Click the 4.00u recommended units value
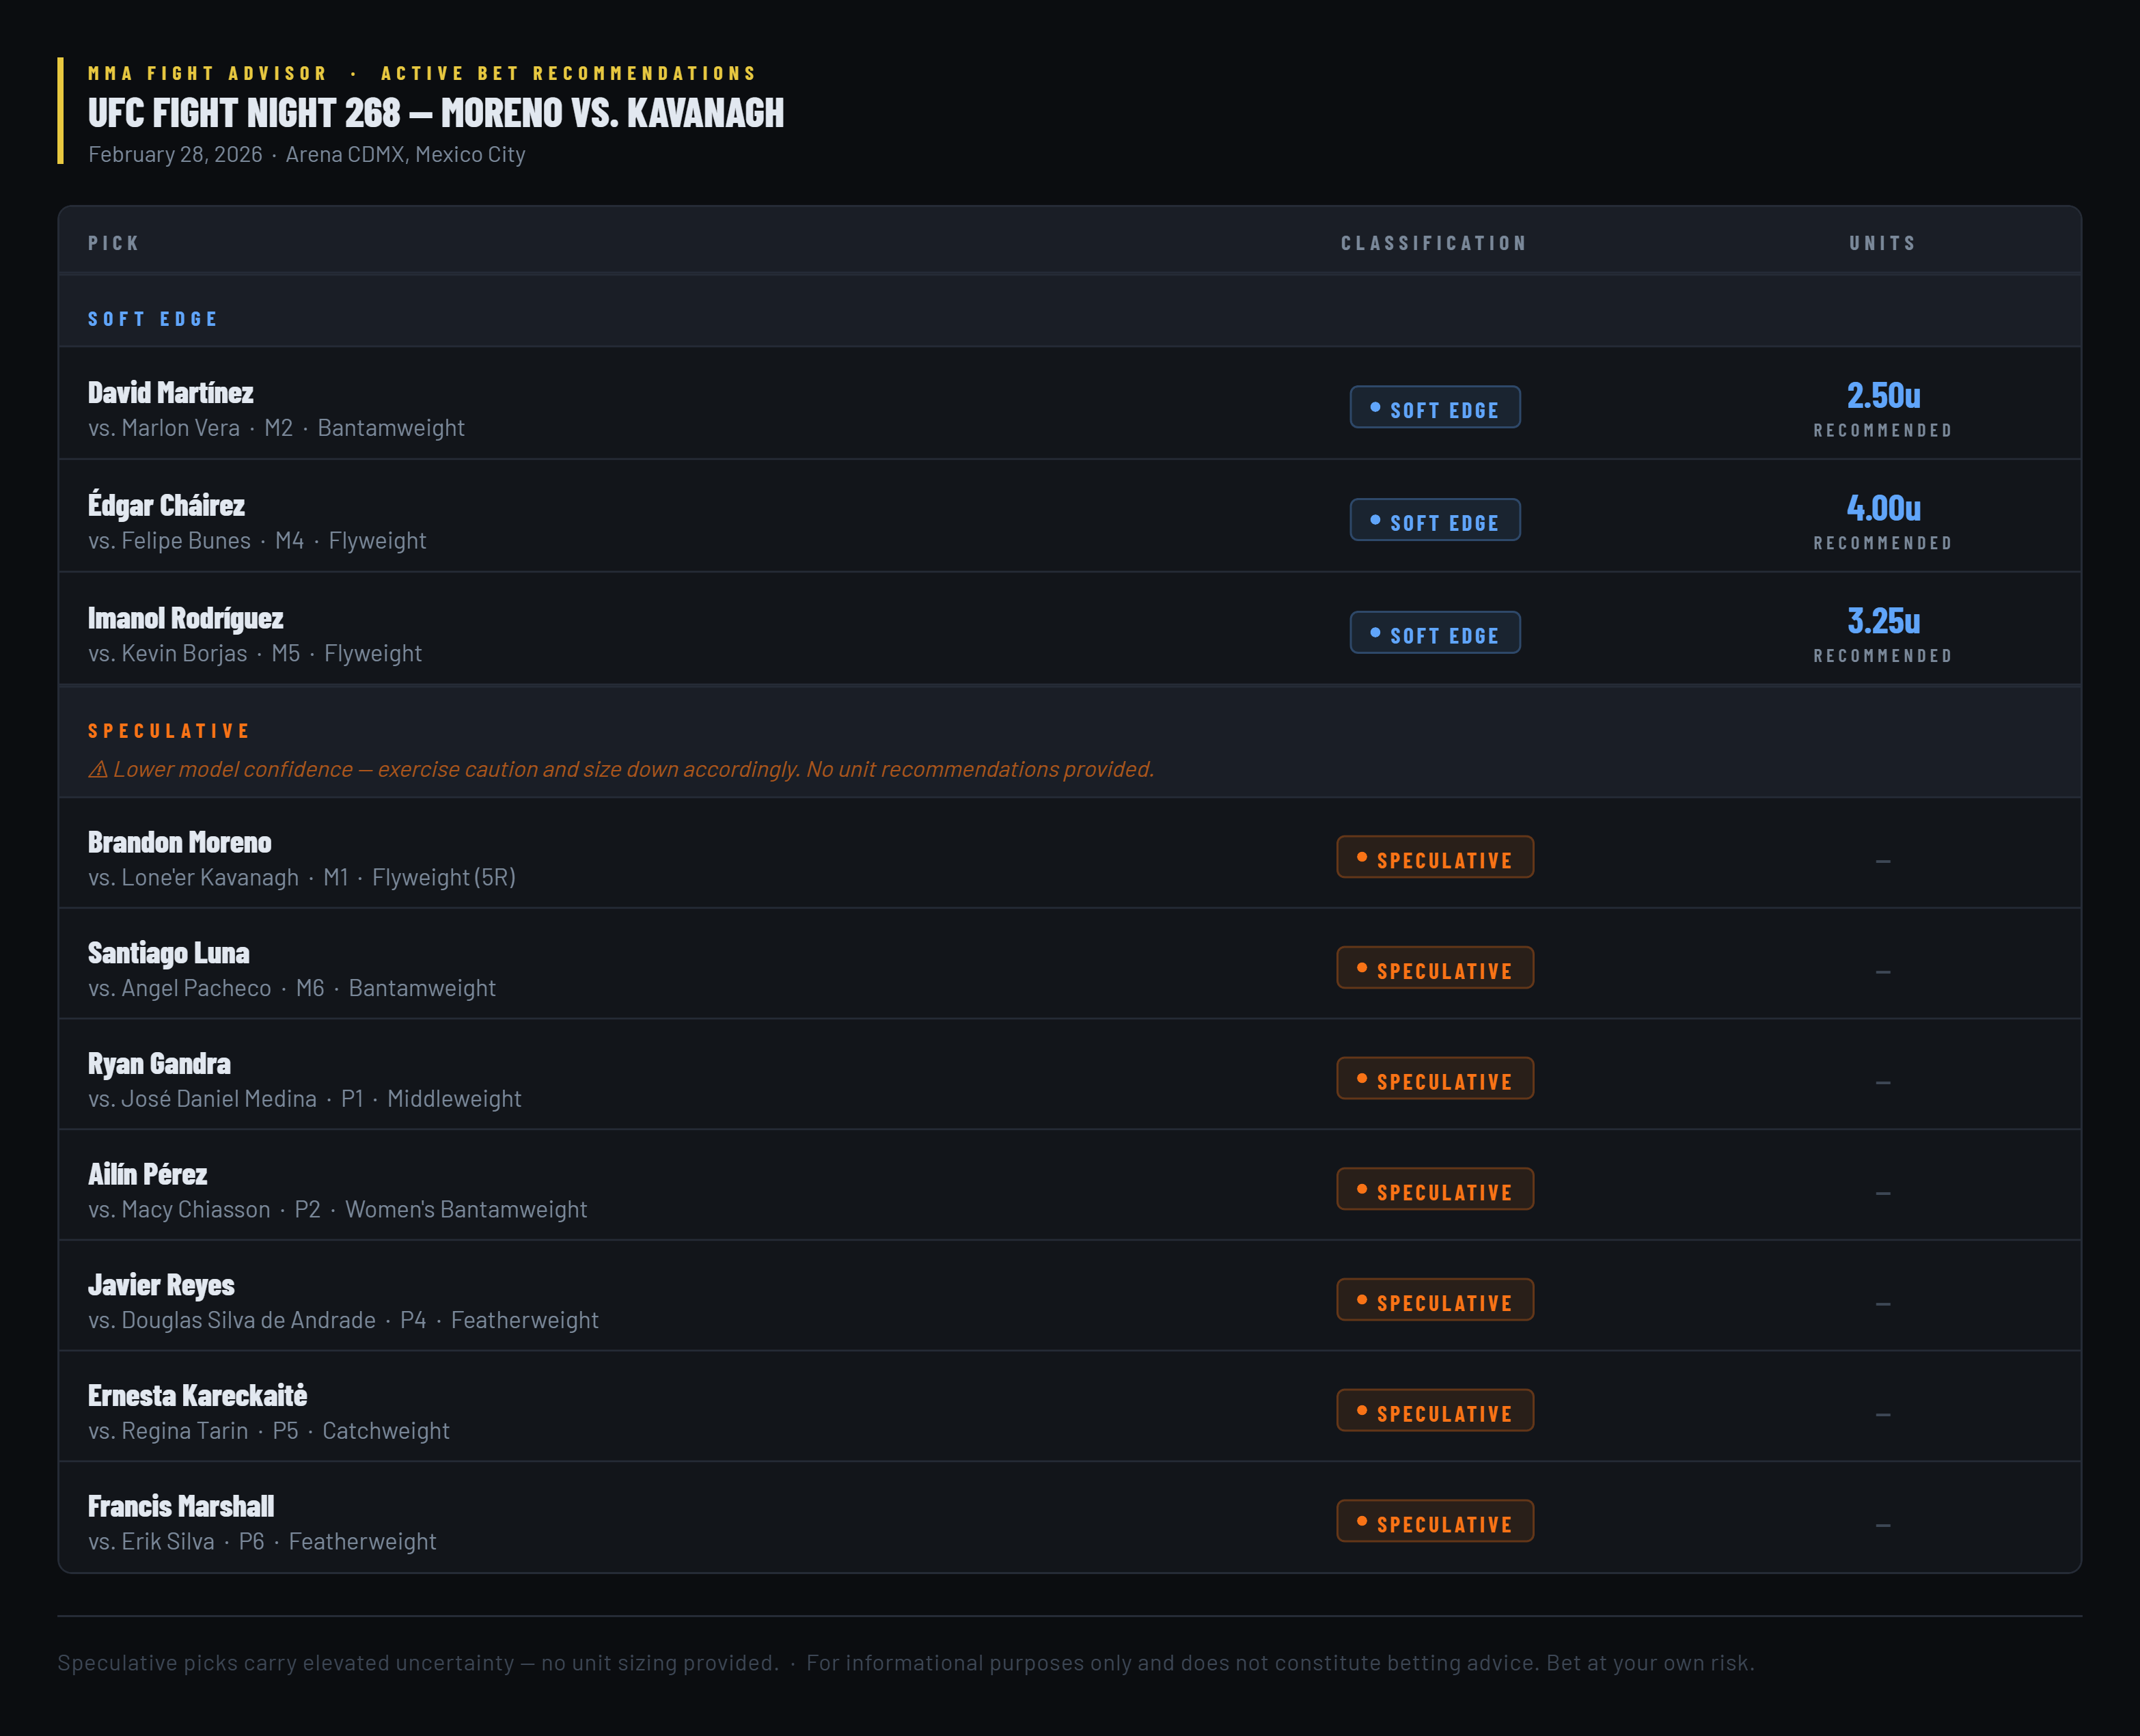2140x1736 pixels. [x=1882, y=509]
